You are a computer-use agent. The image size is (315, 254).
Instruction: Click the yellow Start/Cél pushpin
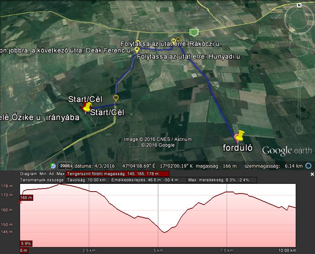(x=89, y=107)
